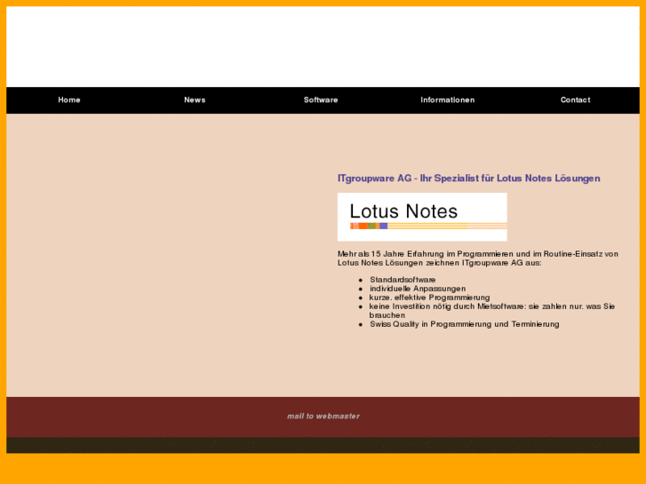Open the Contact page
The height and width of the screenshot is (484, 646).
tap(575, 99)
